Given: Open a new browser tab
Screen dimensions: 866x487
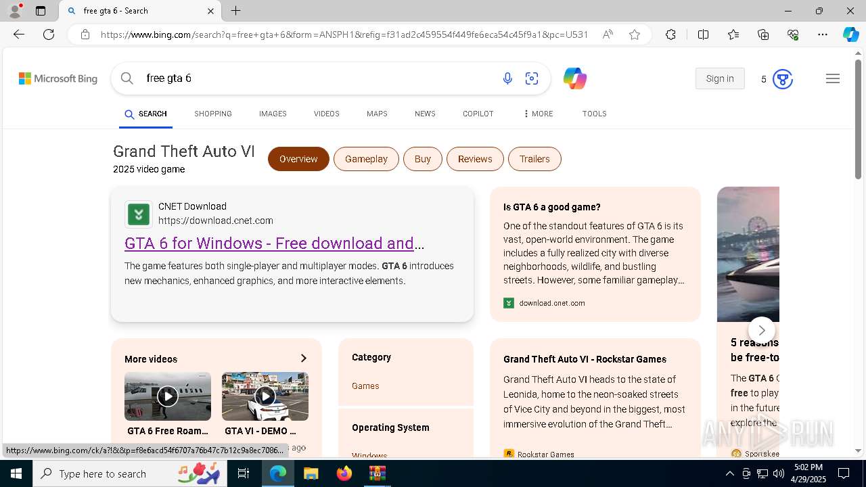Looking at the screenshot, I should (x=235, y=11).
